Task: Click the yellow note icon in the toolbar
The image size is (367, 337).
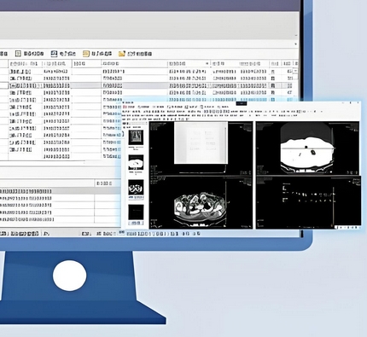Action: point(86,54)
